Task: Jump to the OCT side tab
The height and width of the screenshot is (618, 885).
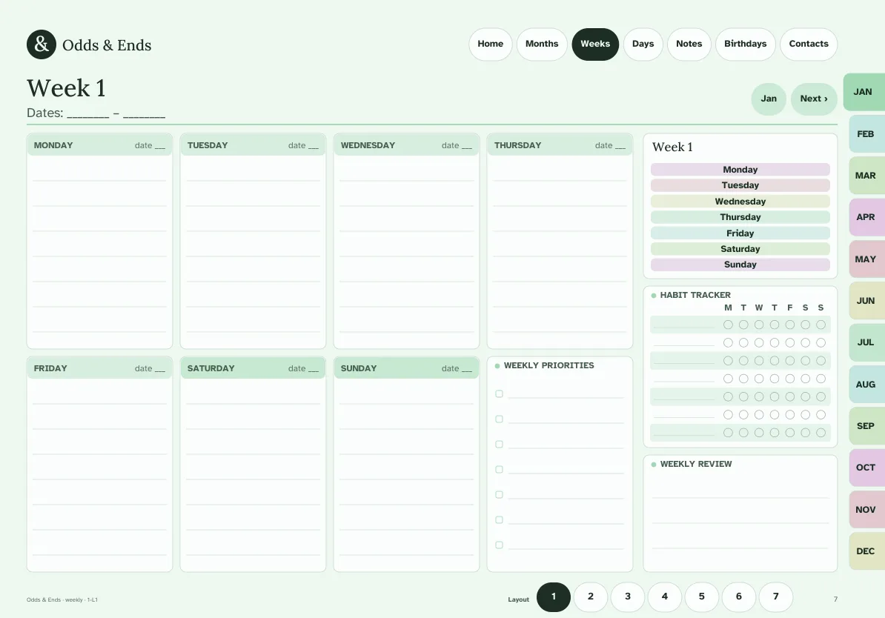Action: click(x=866, y=468)
